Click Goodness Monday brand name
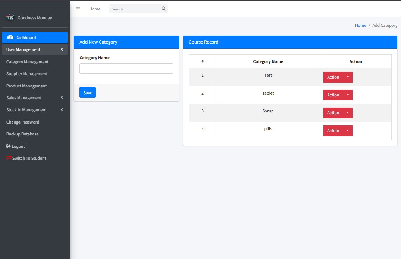This screenshot has height=259, width=401. 35,18
